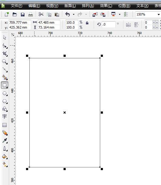Select the Basic shapes tool

point(5,109)
